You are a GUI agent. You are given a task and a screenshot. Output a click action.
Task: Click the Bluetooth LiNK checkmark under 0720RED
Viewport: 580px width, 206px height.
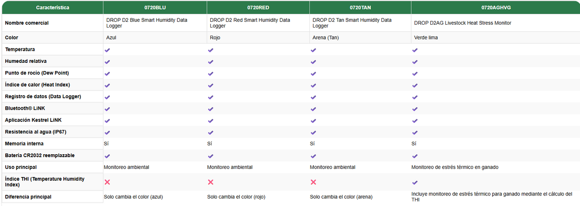pyautogui.click(x=210, y=109)
